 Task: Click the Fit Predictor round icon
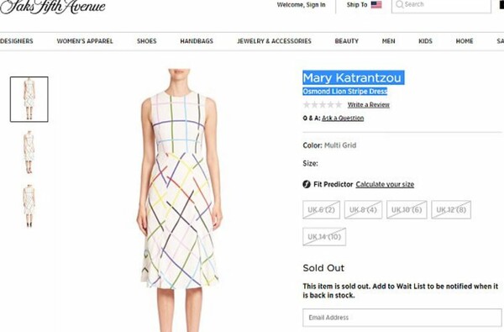pos(307,184)
